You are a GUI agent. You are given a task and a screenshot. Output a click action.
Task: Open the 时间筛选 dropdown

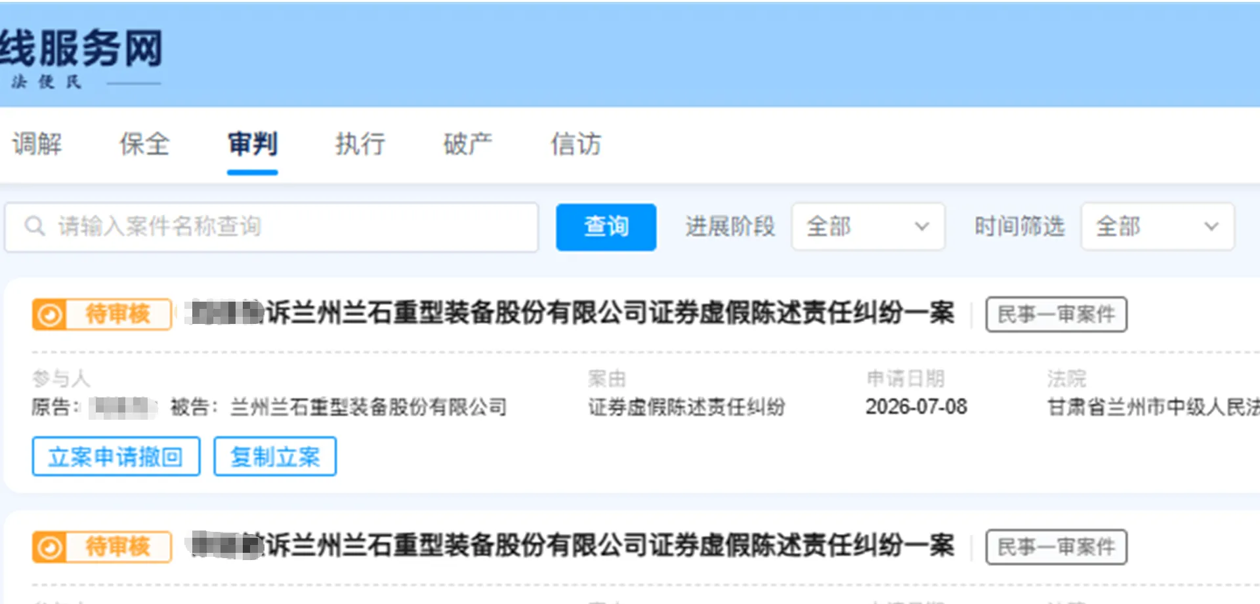tap(1158, 227)
